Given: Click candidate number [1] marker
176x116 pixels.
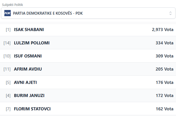Looking at the screenshot, I should [x=8, y=30].
